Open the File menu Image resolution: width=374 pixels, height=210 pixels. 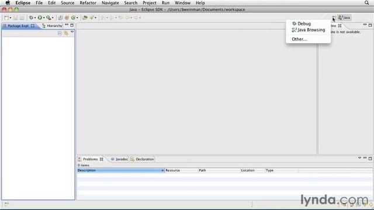[x=39, y=3]
